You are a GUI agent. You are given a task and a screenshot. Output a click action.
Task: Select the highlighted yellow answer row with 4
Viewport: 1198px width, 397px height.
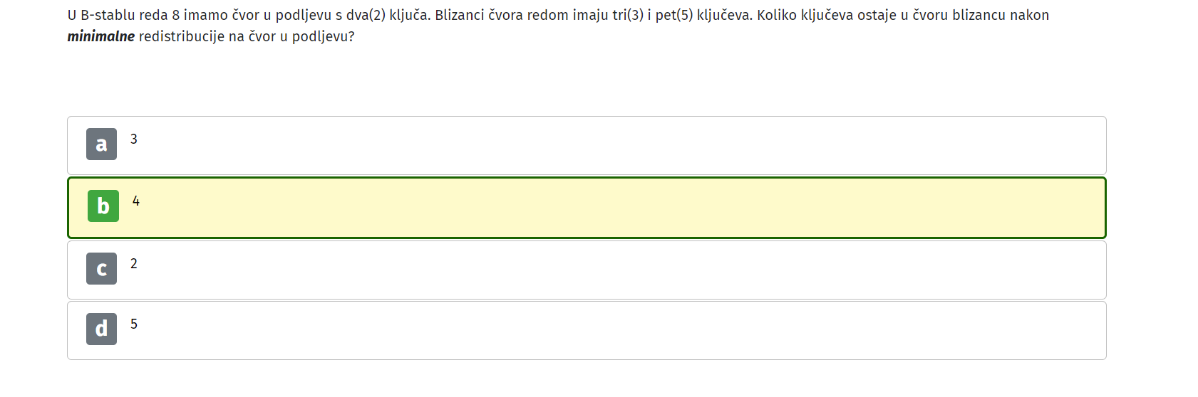tap(587, 208)
